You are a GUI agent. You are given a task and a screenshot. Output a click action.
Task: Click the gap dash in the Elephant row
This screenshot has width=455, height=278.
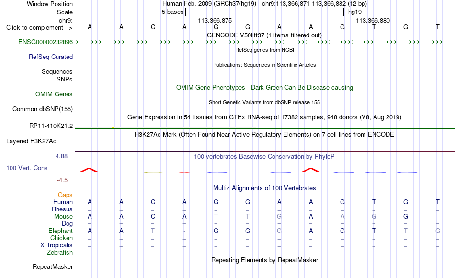184,231
